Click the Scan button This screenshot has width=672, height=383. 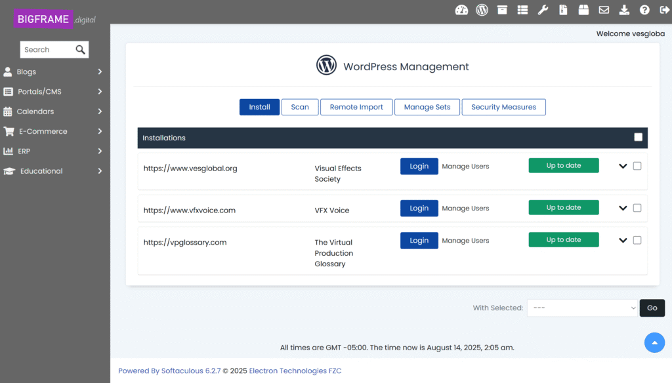[x=300, y=107]
